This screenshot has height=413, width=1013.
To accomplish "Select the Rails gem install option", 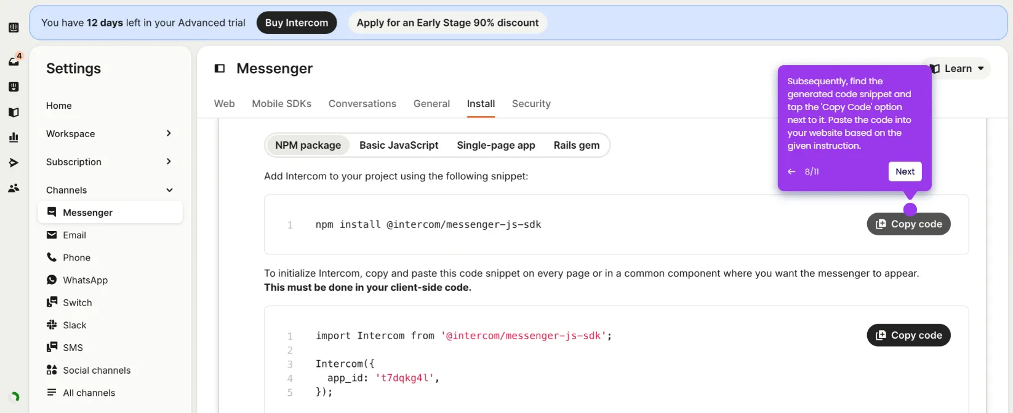I will coord(576,146).
